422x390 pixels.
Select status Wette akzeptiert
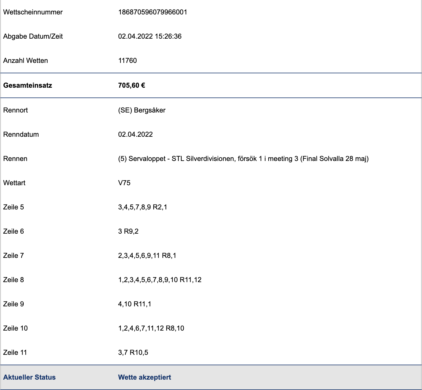[145, 377]
